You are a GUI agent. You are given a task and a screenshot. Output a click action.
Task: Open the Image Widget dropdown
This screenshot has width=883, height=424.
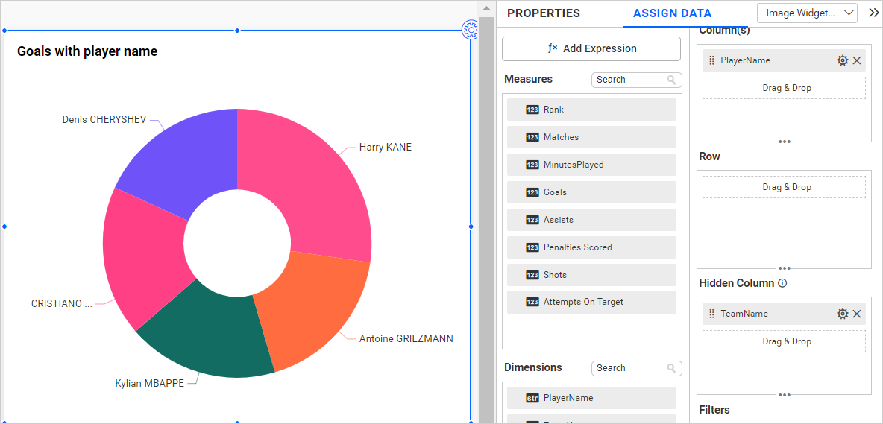[x=808, y=13]
